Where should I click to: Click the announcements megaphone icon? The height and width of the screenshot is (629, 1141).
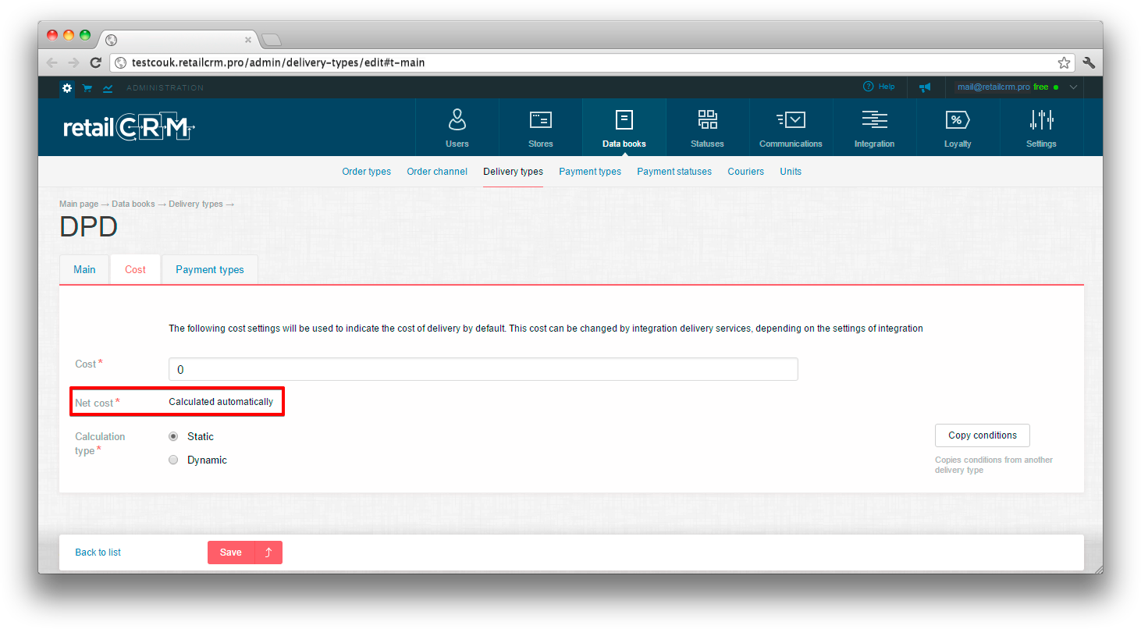pyautogui.click(x=925, y=87)
